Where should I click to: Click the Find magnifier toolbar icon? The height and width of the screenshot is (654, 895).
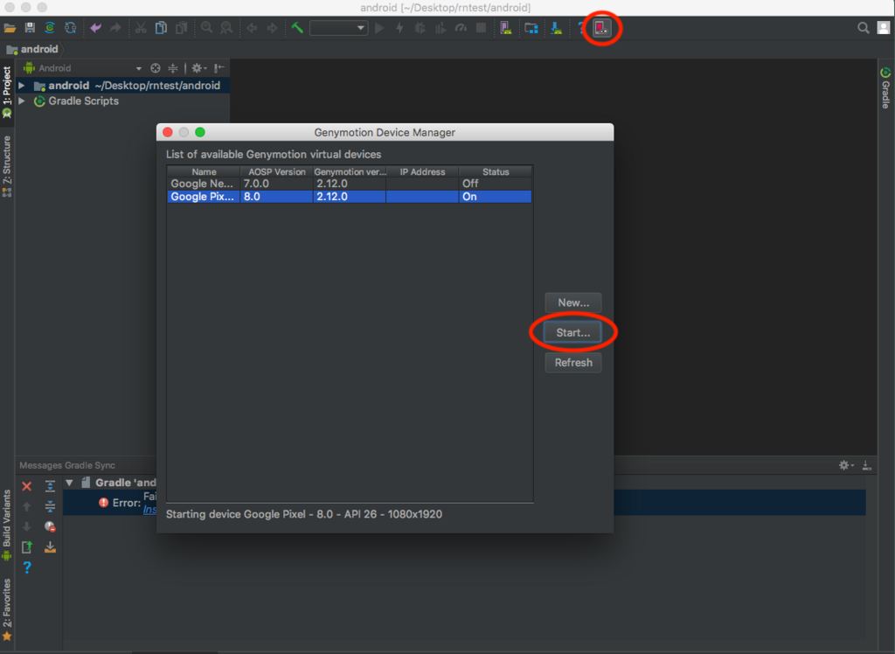click(x=206, y=28)
